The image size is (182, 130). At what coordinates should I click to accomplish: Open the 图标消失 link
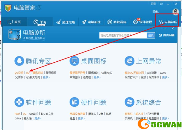tap(93, 73)
